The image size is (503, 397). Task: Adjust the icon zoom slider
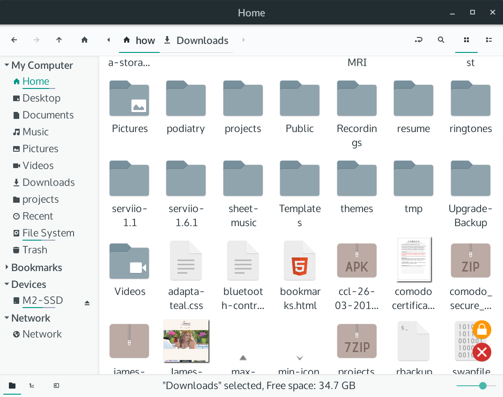[x=476, y=385]
